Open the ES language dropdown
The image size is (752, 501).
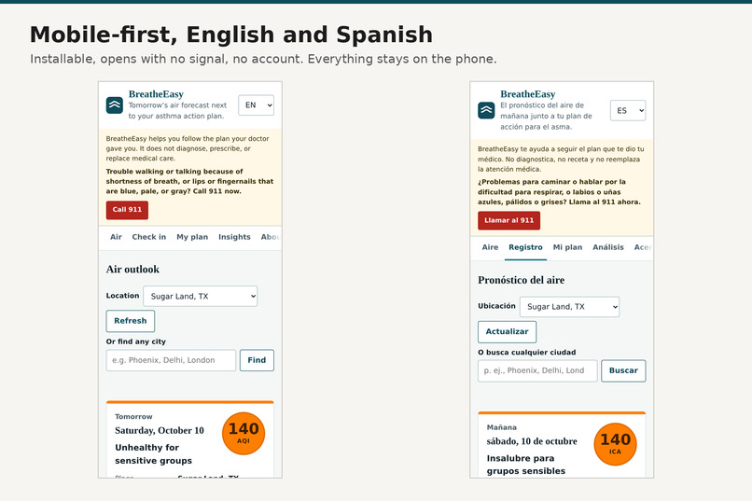pos(628,111)
